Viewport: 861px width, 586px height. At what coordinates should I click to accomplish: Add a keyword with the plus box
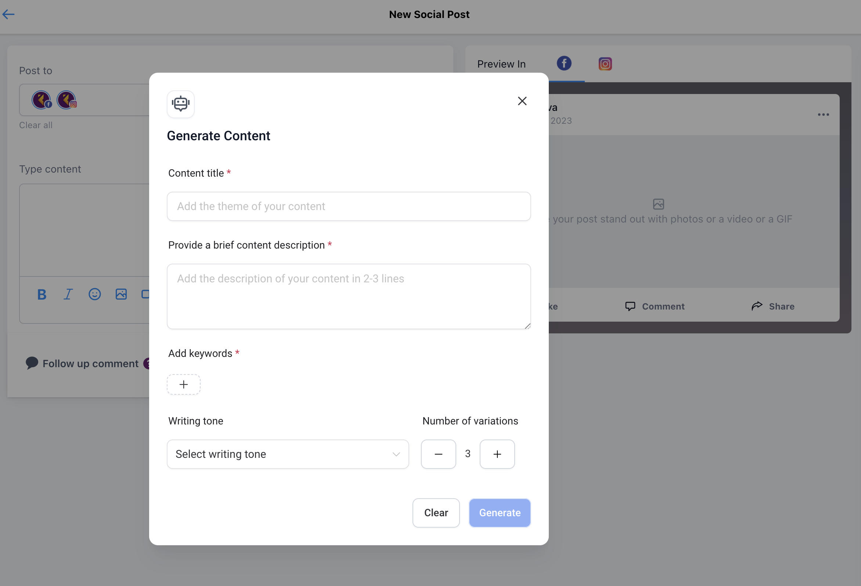(183, 384)
